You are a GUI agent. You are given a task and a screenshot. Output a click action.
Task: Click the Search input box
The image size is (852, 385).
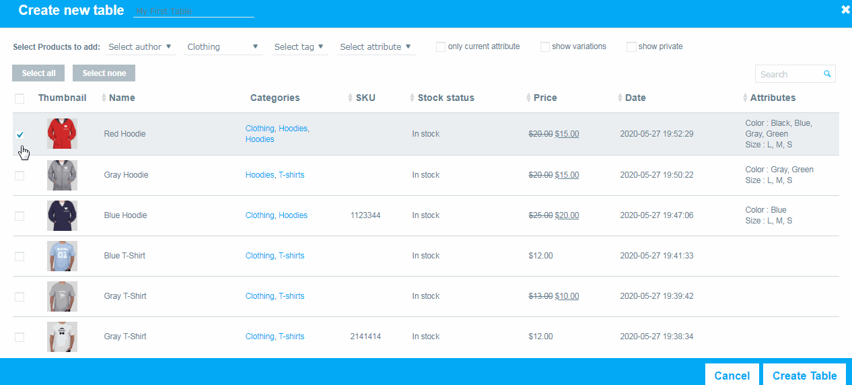coord(795,74)
